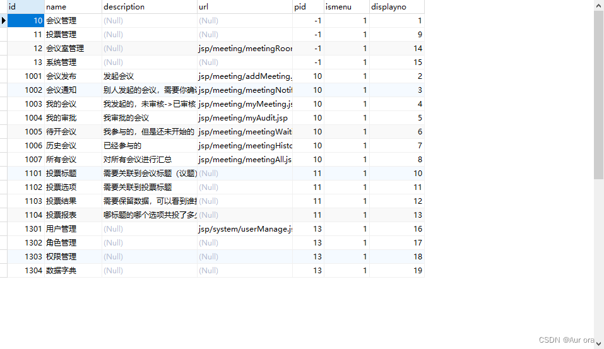
Task: Click the id column header
Action: coord(26,7)
